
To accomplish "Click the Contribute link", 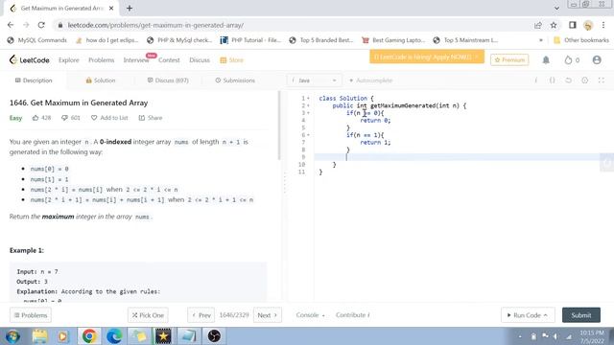I will tap(352, 315).
